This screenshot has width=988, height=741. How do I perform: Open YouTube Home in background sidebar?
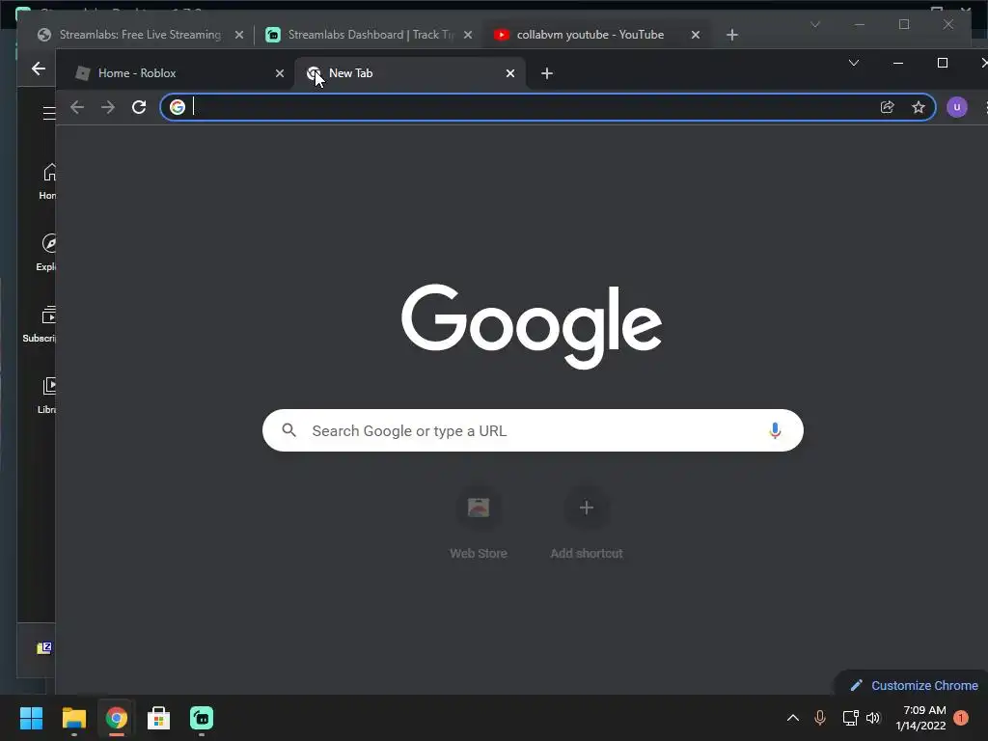tap(47, 181)
